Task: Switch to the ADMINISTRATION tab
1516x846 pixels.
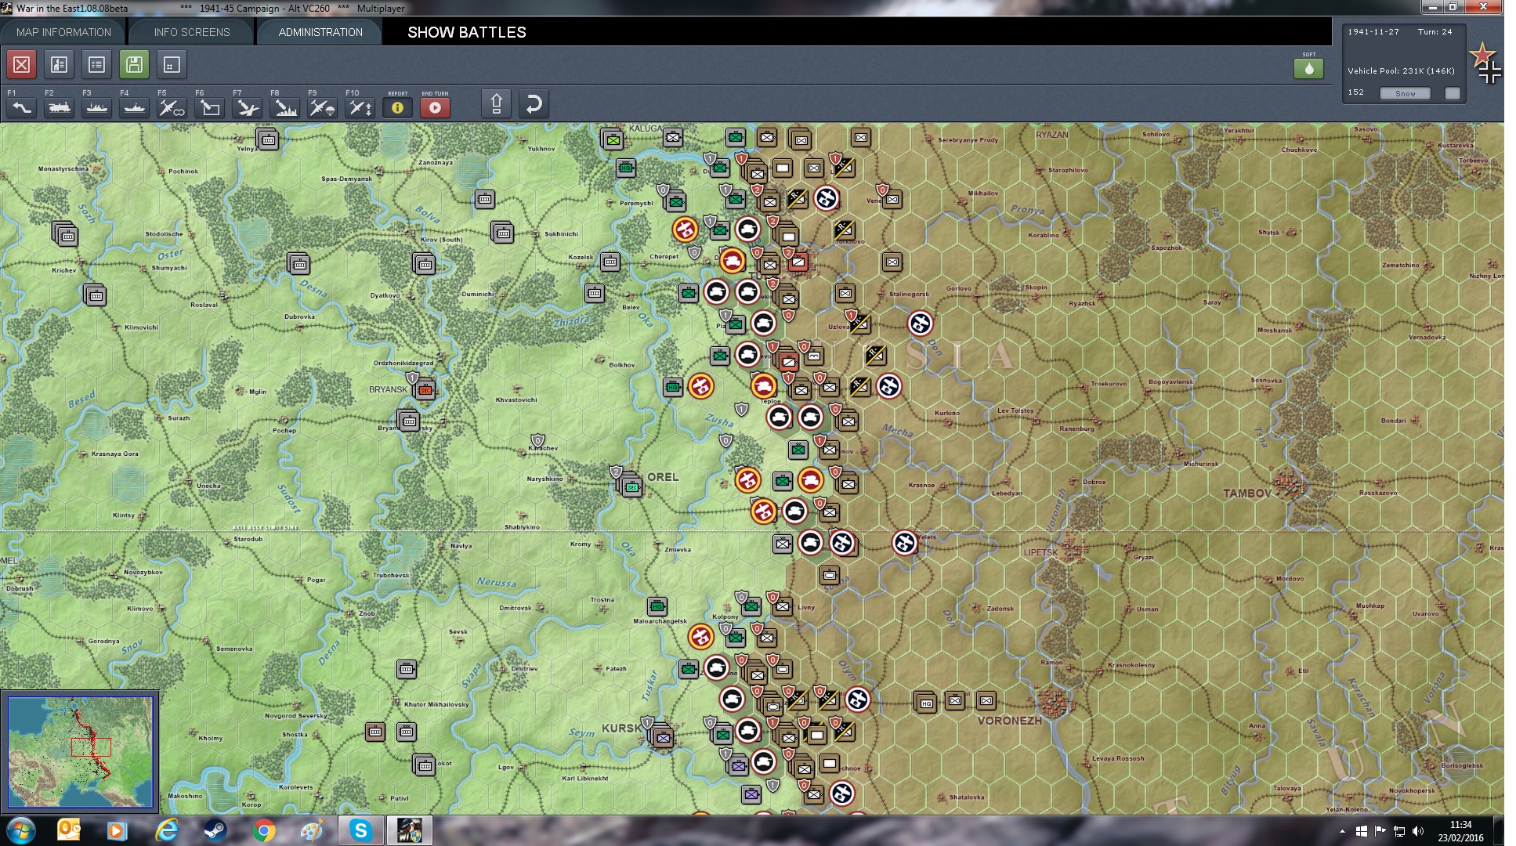Action: point(320,32)
